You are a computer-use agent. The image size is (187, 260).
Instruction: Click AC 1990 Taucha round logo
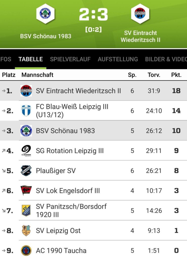[26, 250]
